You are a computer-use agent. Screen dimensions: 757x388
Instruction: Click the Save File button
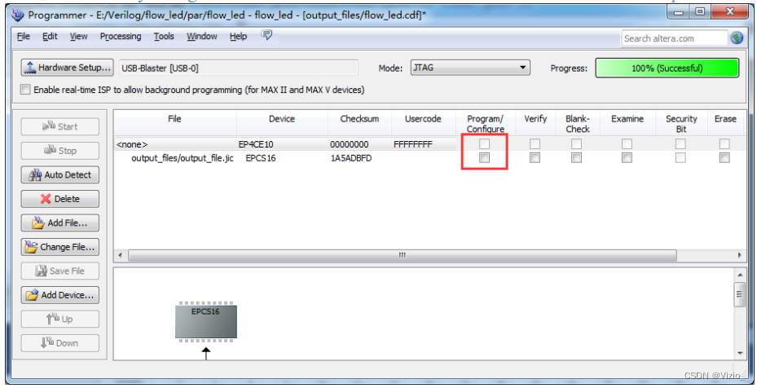(59, 271)
